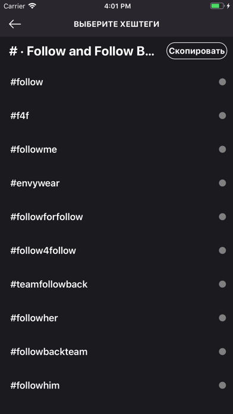Select the #follow4follow selection dot
The height and width of the screenshot is (414, 233).
tap(222, 250)
